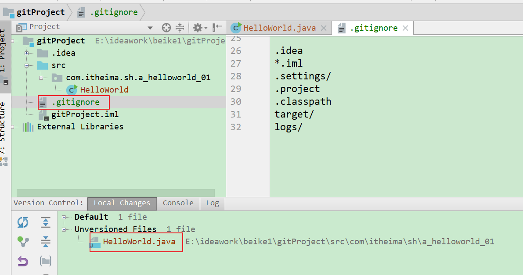Hide the Project tool window
The image size is (523, 275).
click(217, 28)
